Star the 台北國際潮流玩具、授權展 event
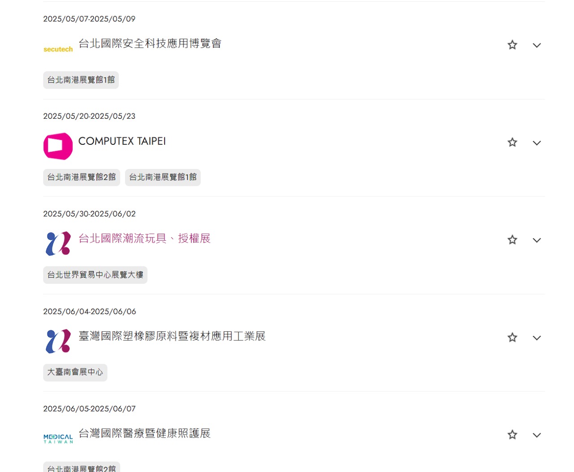Screen dimensions: 574x472 coord(512,240)
